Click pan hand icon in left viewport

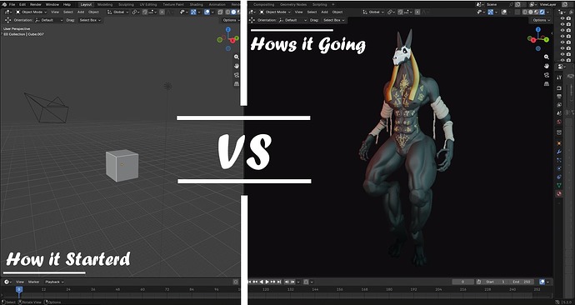coord(237,66)
